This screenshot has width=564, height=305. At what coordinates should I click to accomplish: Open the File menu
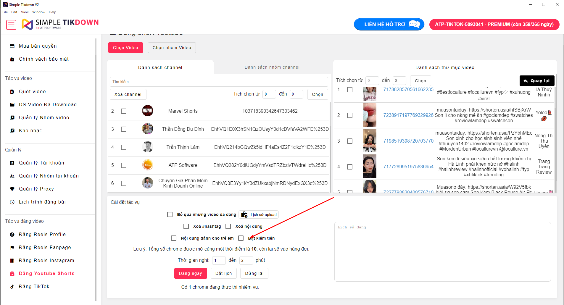coord(5,12)
